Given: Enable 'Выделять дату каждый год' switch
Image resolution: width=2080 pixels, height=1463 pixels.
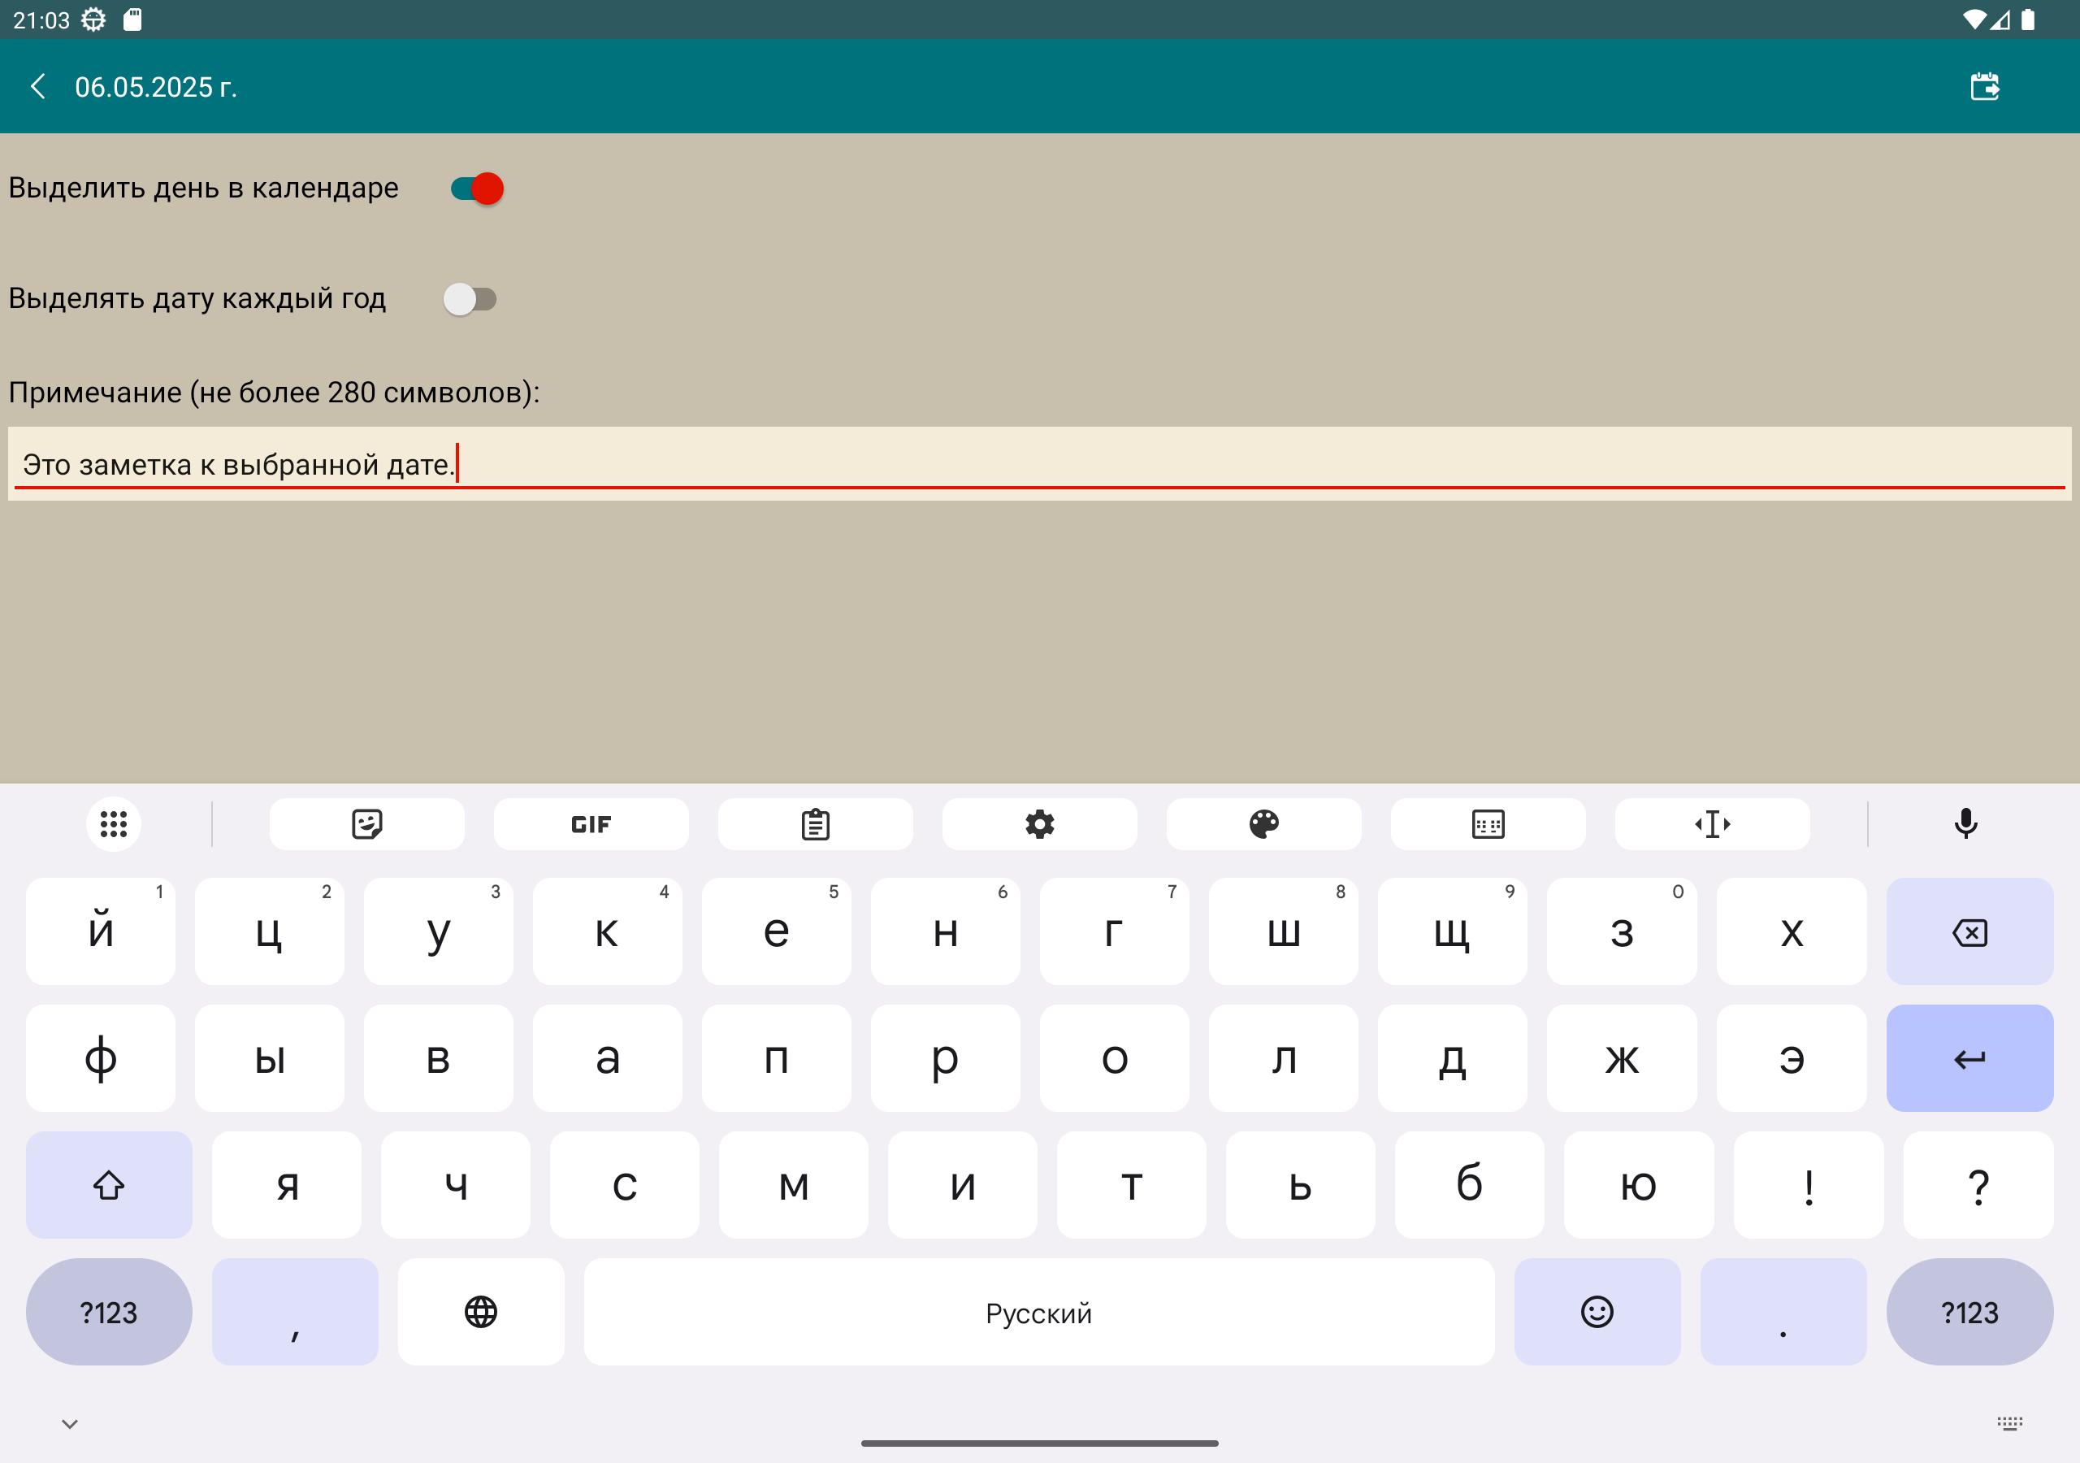Looking at the screenshot, I should 470,299.
